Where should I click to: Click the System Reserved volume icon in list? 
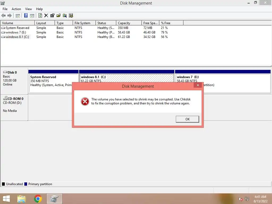coord(3,28)
